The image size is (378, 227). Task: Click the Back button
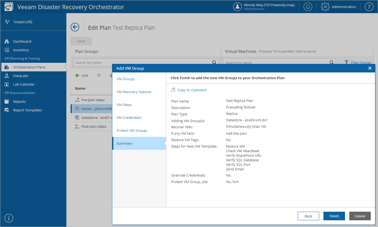(x=308, y=216)
